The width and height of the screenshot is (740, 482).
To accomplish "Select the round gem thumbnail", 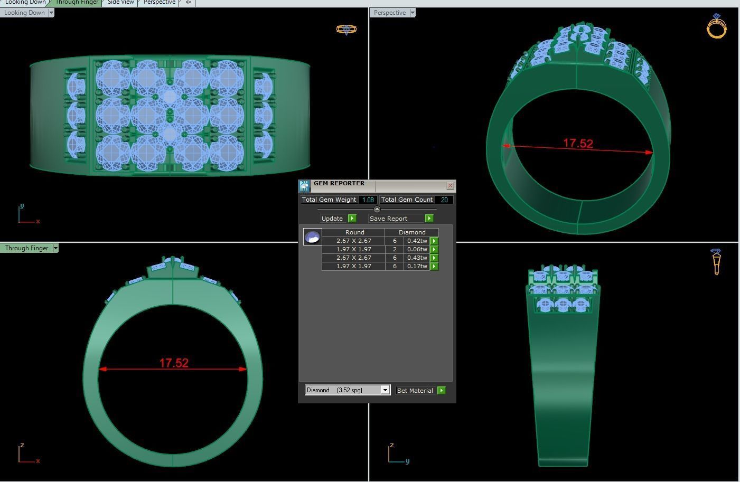I will [312, 237].
